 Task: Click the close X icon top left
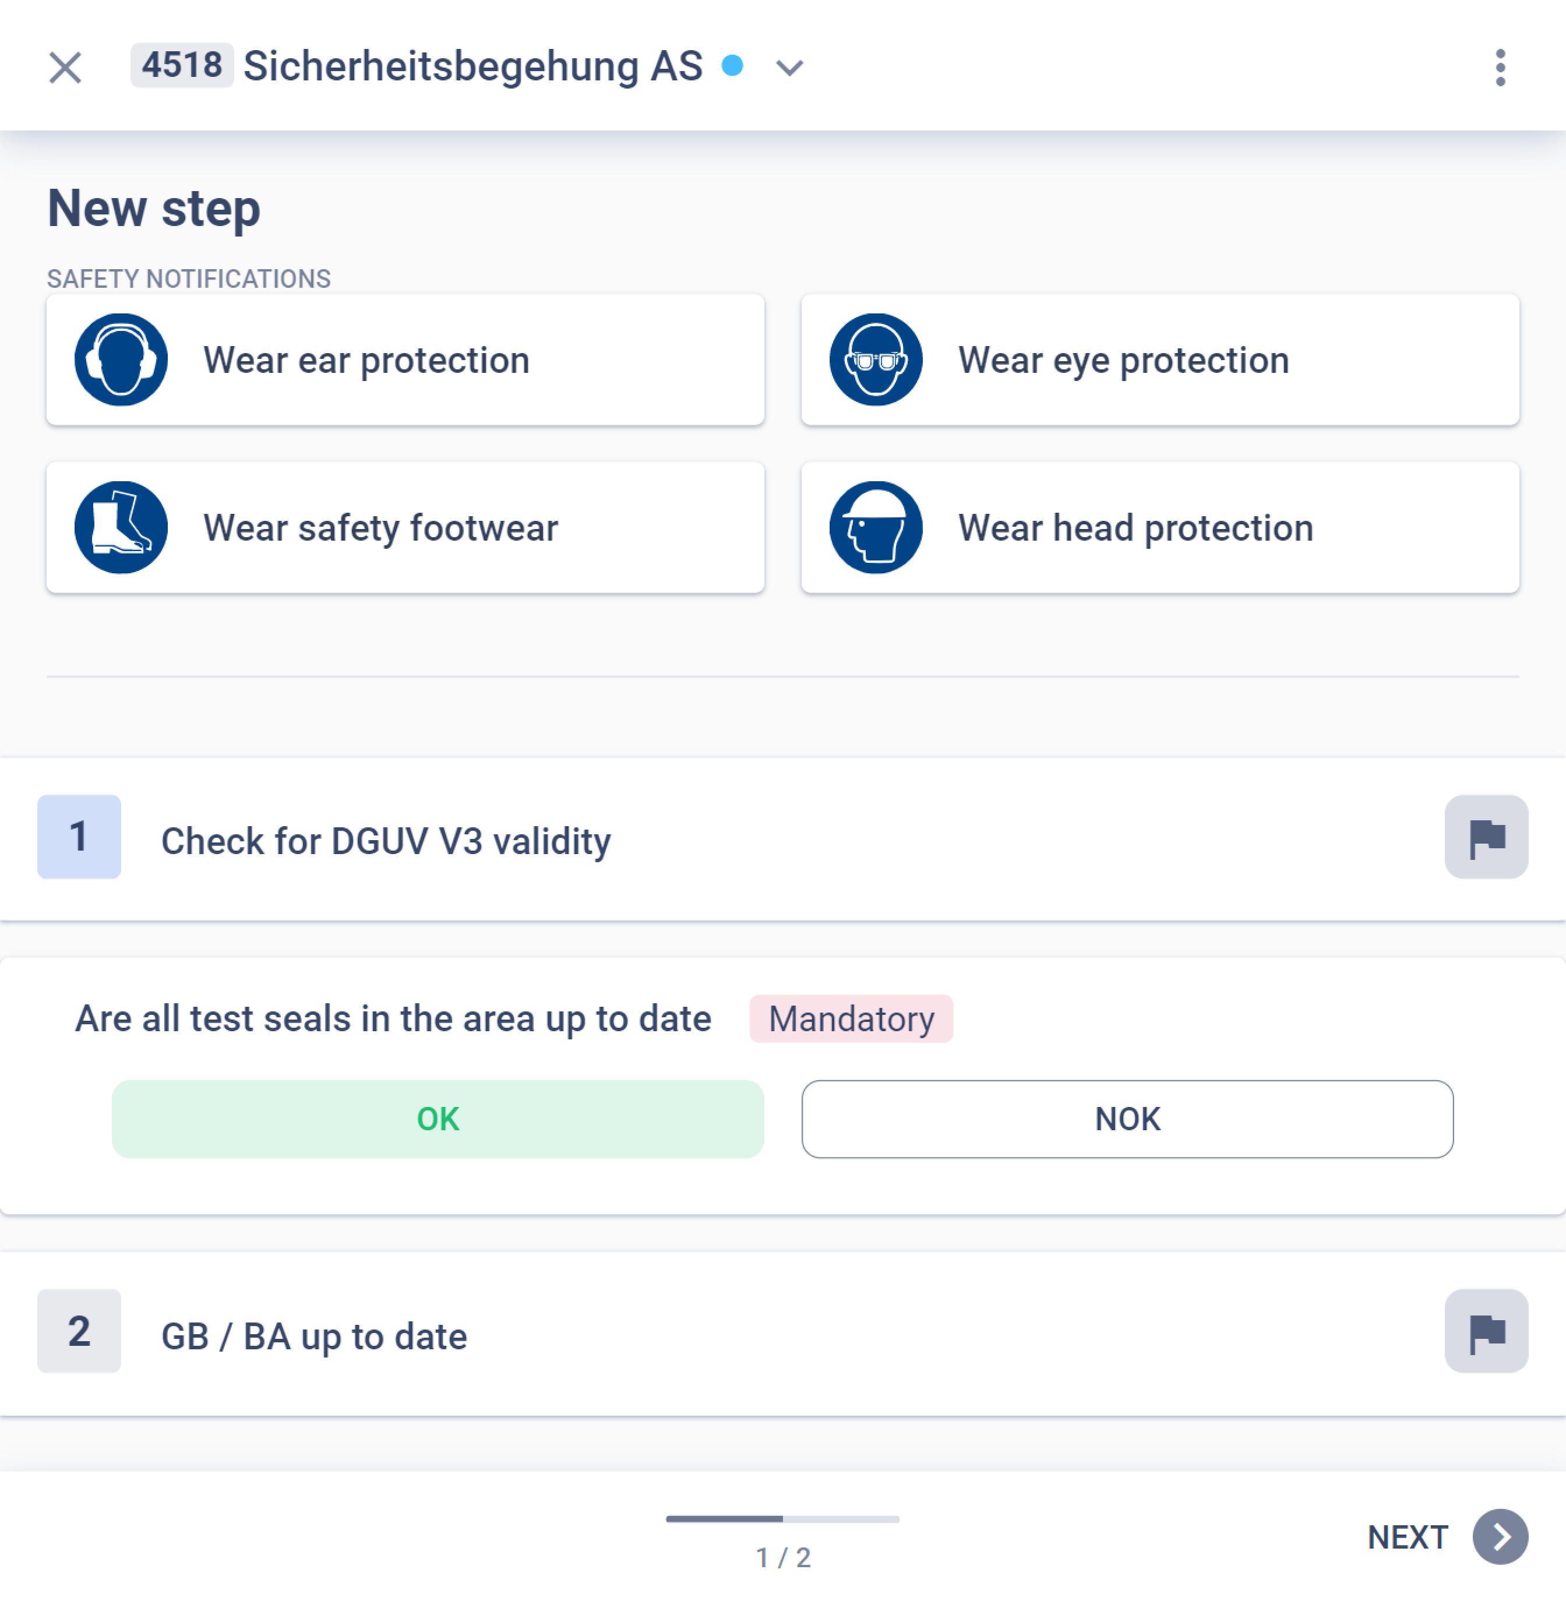65,65
